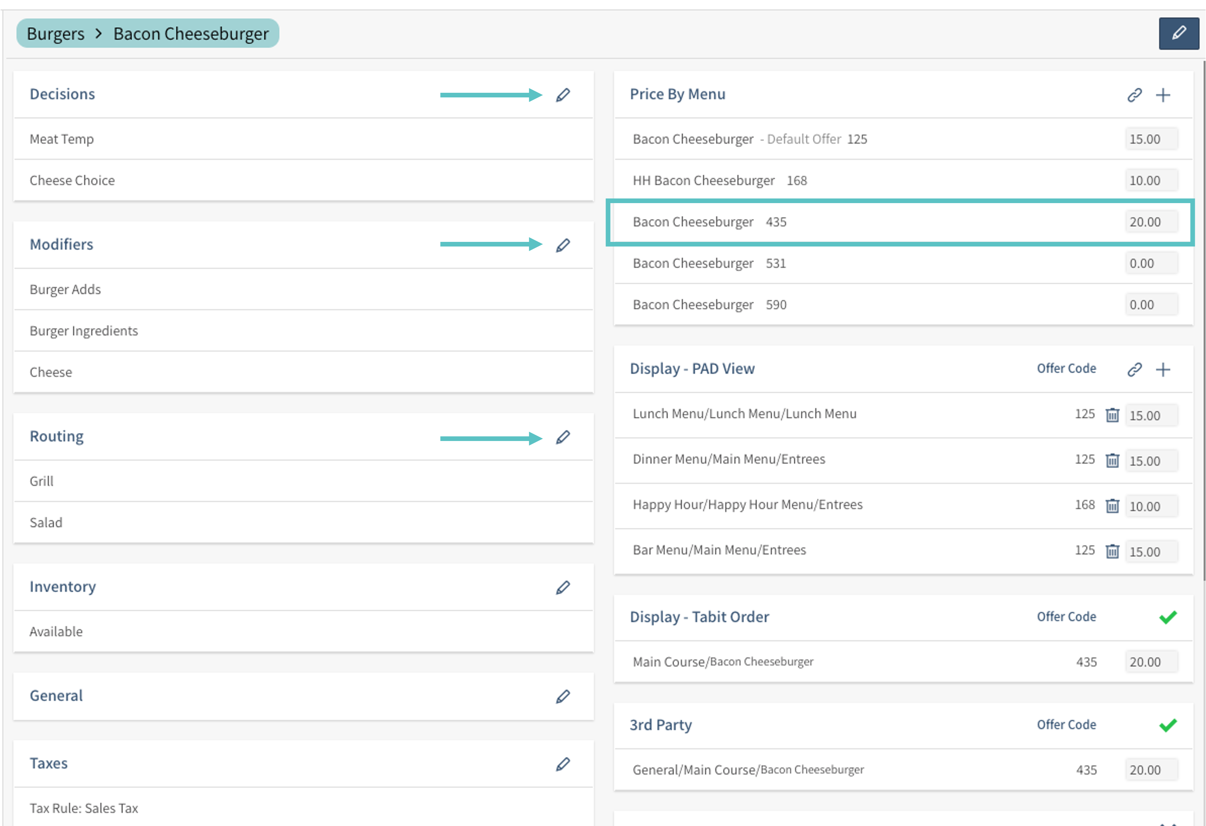Click the main dark edit button top right

(1178, 33)
